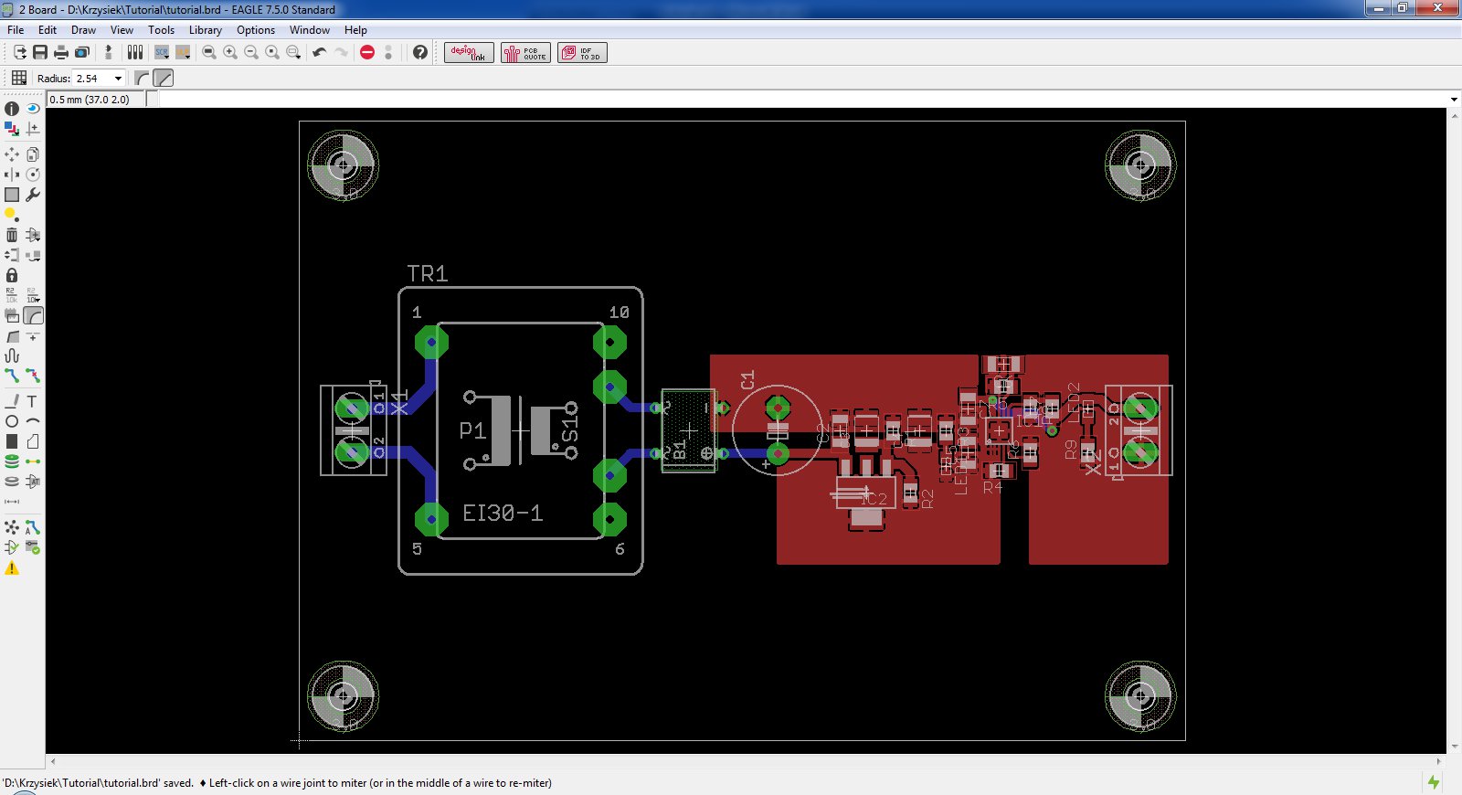The image size is (1462, 795).
Task: Open the File menu
Action: click(16, 30)
